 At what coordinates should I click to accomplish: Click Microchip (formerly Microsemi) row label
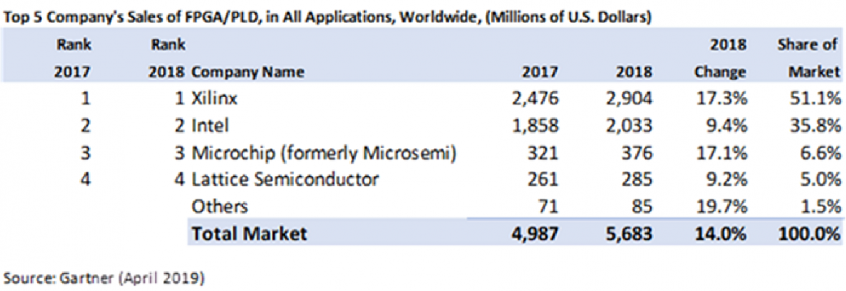click(x=323, y=153)
